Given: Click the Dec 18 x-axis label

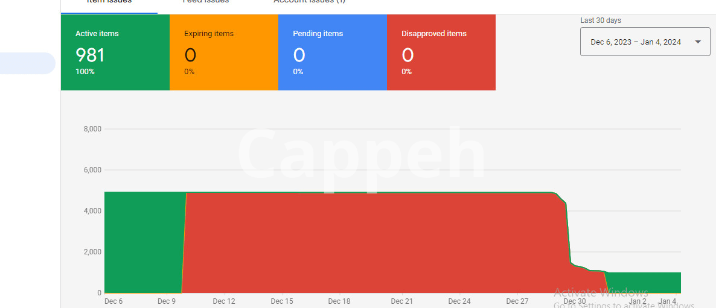Looking at the screenshot, I should [x=339, y=301].
